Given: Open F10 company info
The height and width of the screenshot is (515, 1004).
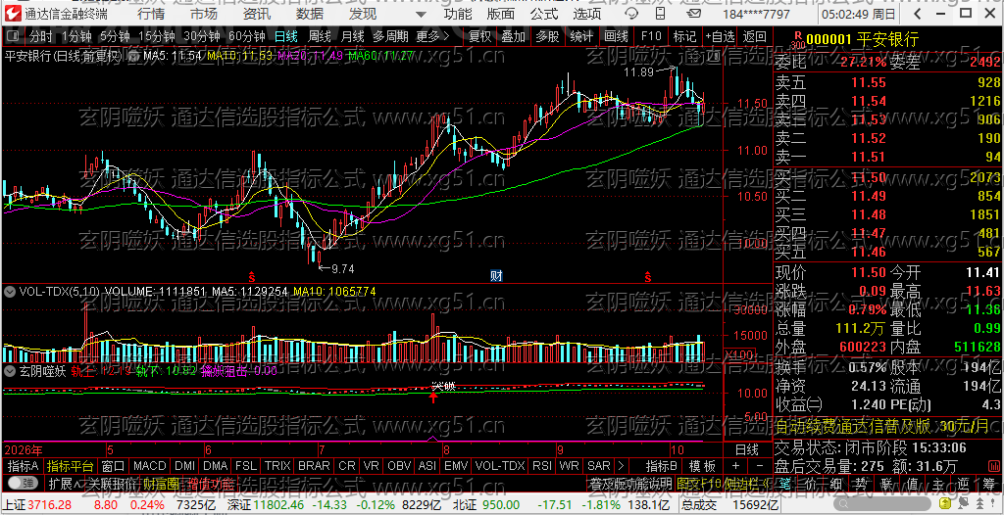Looking at the screenshot, I should click(651, 36).
